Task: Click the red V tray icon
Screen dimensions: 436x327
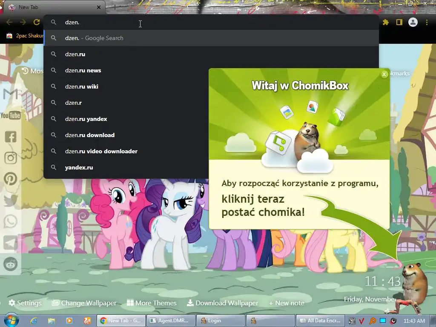Action: pyautogui.click(x=361, y=321)
